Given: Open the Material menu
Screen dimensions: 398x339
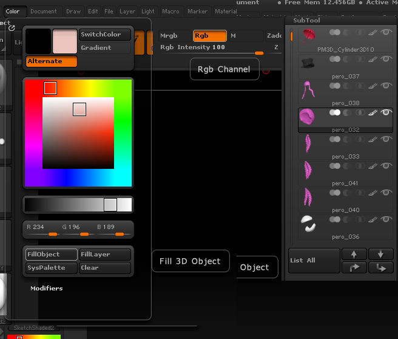Looking at the screenshot, I should pos(226,12).
